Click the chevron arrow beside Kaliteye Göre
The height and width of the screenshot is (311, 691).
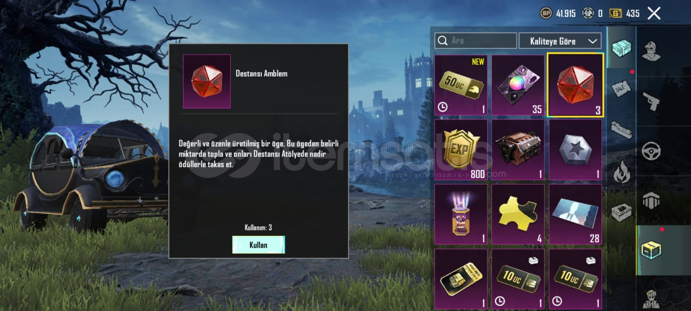(x=593, y=41)
